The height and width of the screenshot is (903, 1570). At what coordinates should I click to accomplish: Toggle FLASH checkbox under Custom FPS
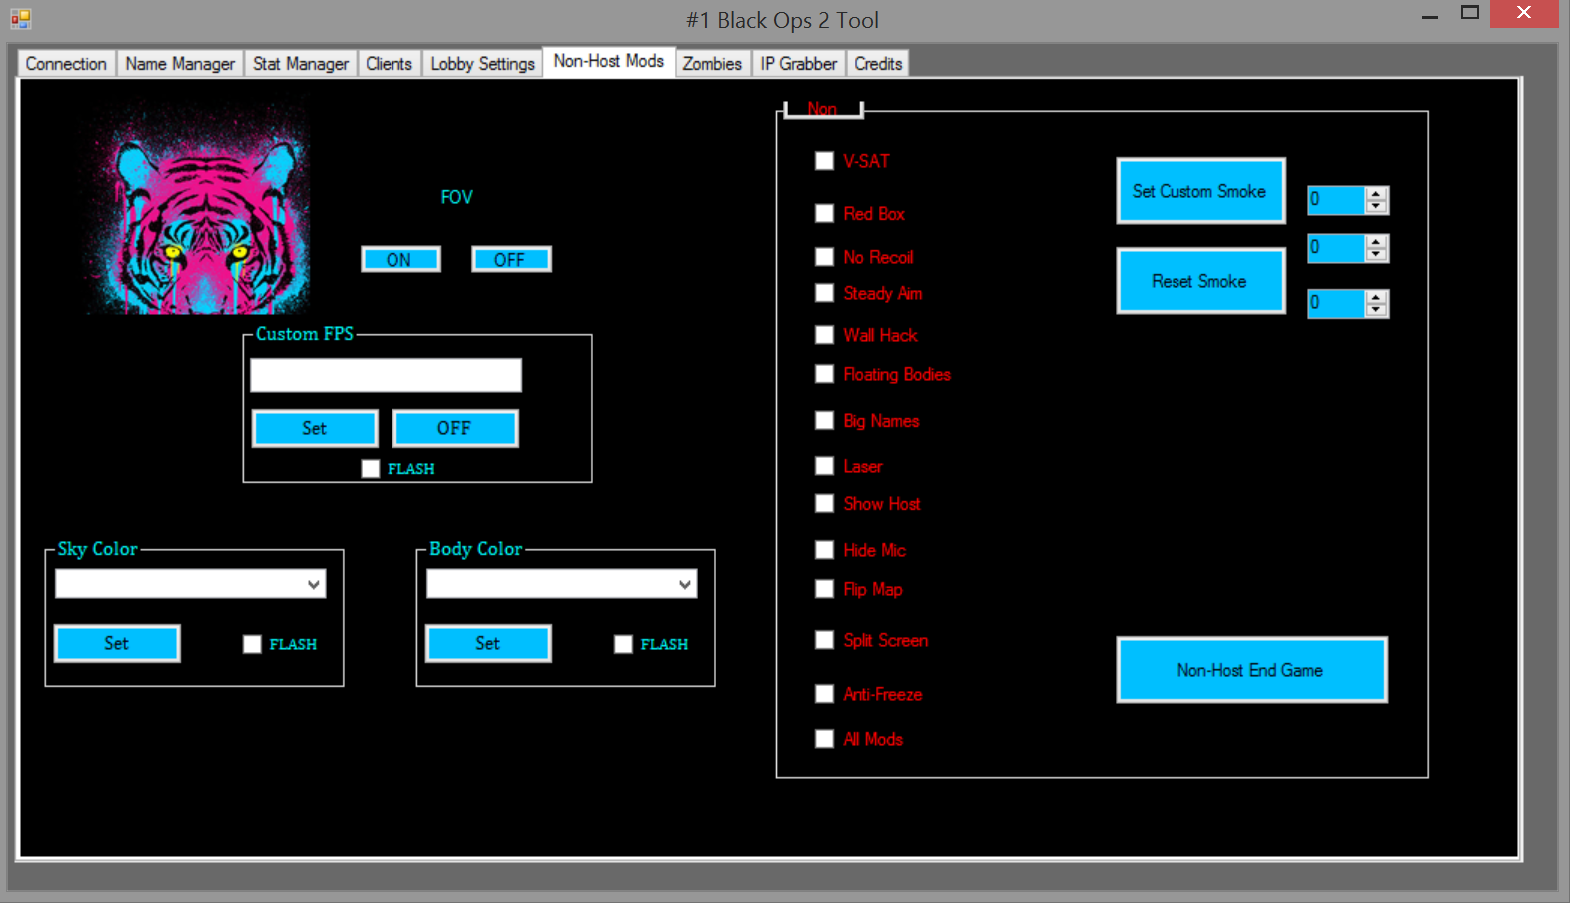[371, 469]
